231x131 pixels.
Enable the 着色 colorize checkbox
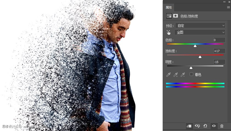pyautogui.click(x=191, y=74)
